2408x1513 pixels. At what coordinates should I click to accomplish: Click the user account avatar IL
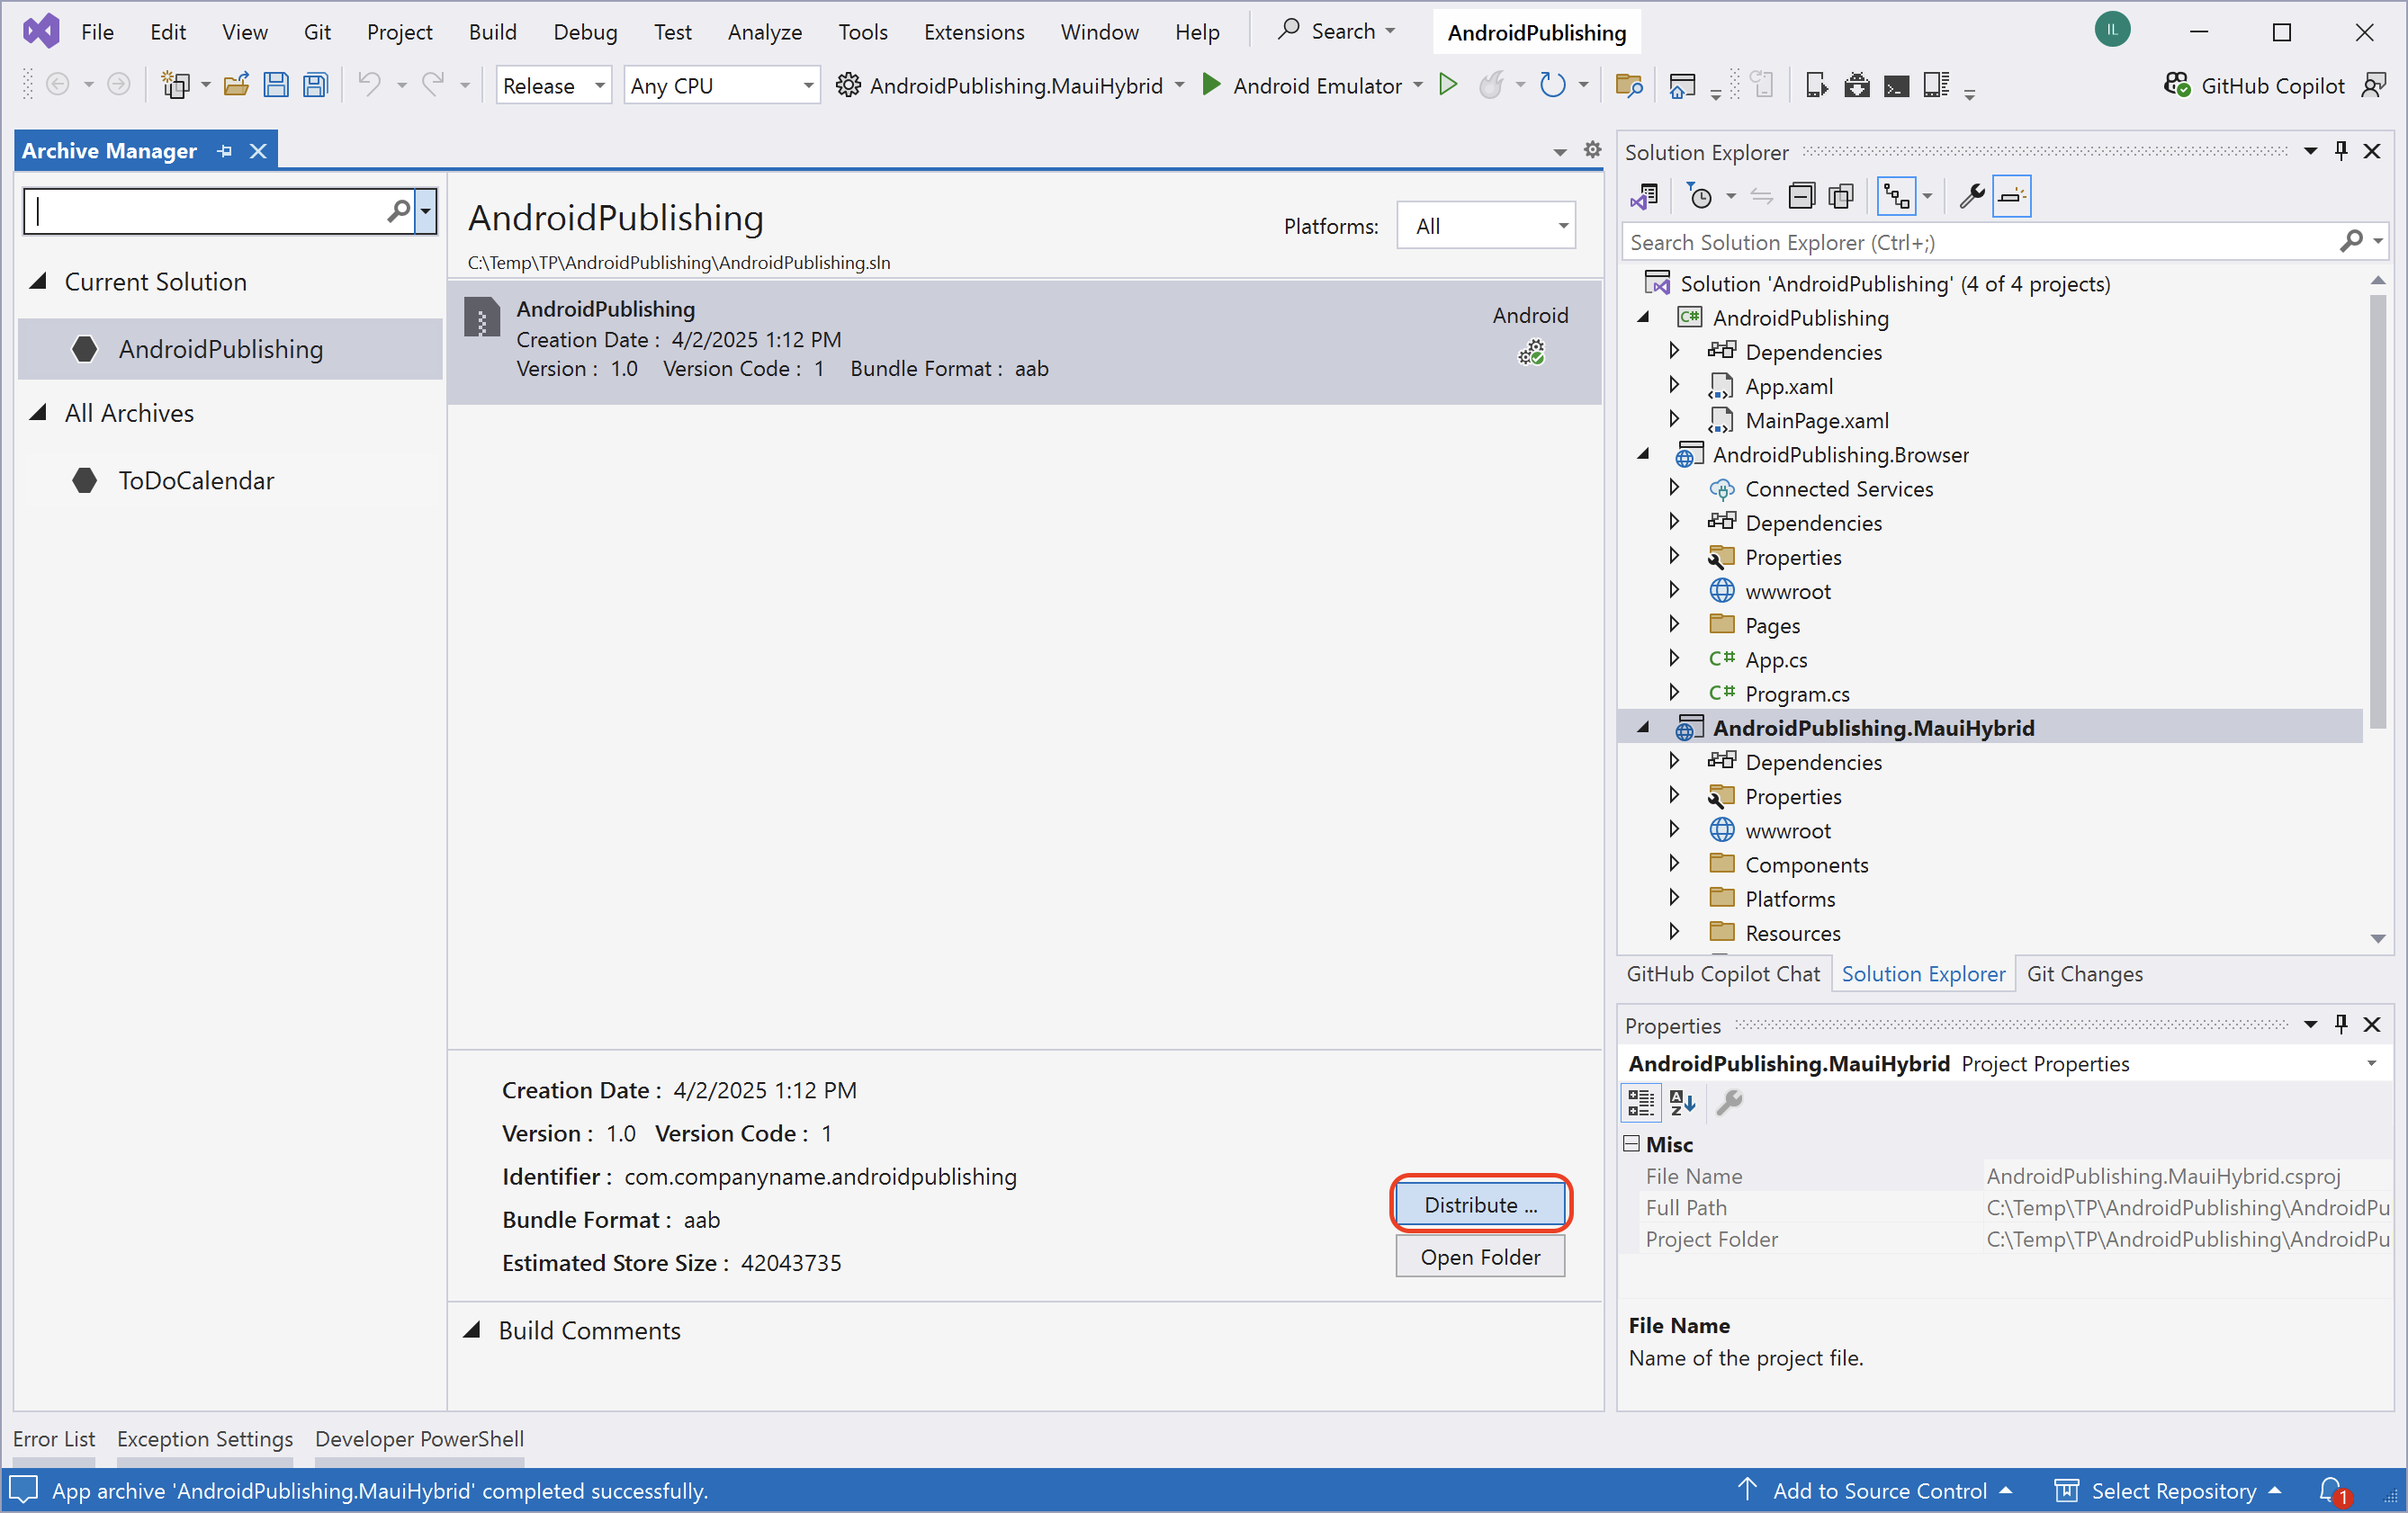tap(2112, 30)
